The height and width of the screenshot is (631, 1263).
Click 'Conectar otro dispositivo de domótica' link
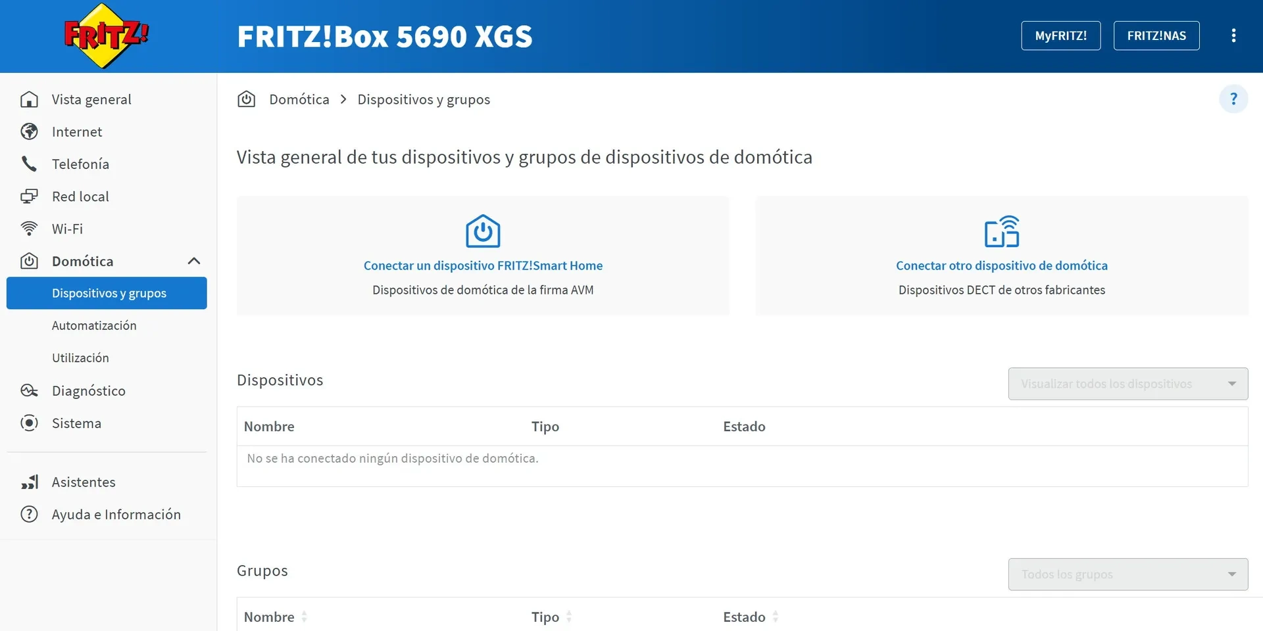tap(1001, 266)
